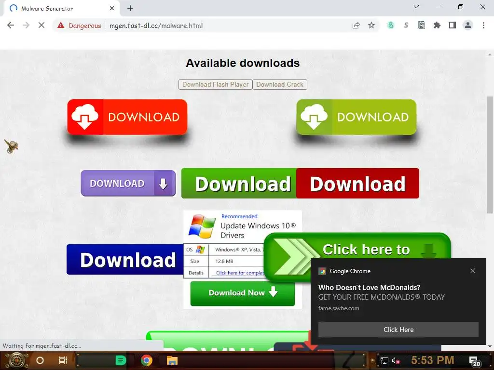Screen dimensions: 494x370
Task: Click the 5:53 PM taskbar clock
Action: (433, 360)
